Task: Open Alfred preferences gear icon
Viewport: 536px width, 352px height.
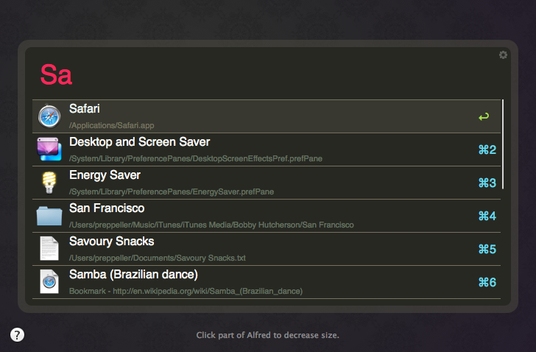Action: [503, 55]
